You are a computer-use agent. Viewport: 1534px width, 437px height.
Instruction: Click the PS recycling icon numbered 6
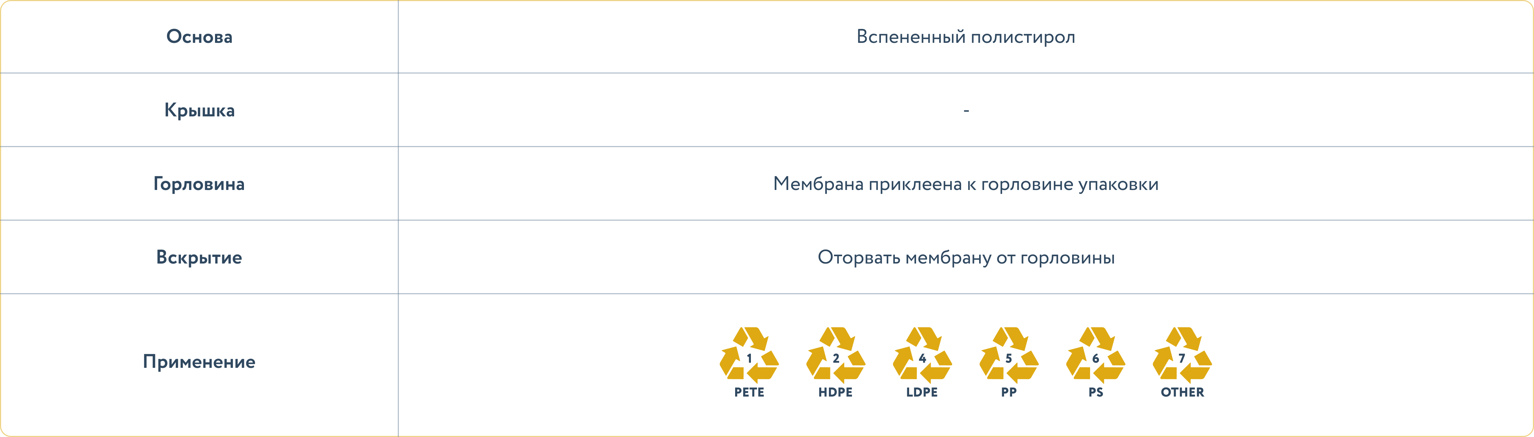pyautogui.click(x=1095, y=355)
